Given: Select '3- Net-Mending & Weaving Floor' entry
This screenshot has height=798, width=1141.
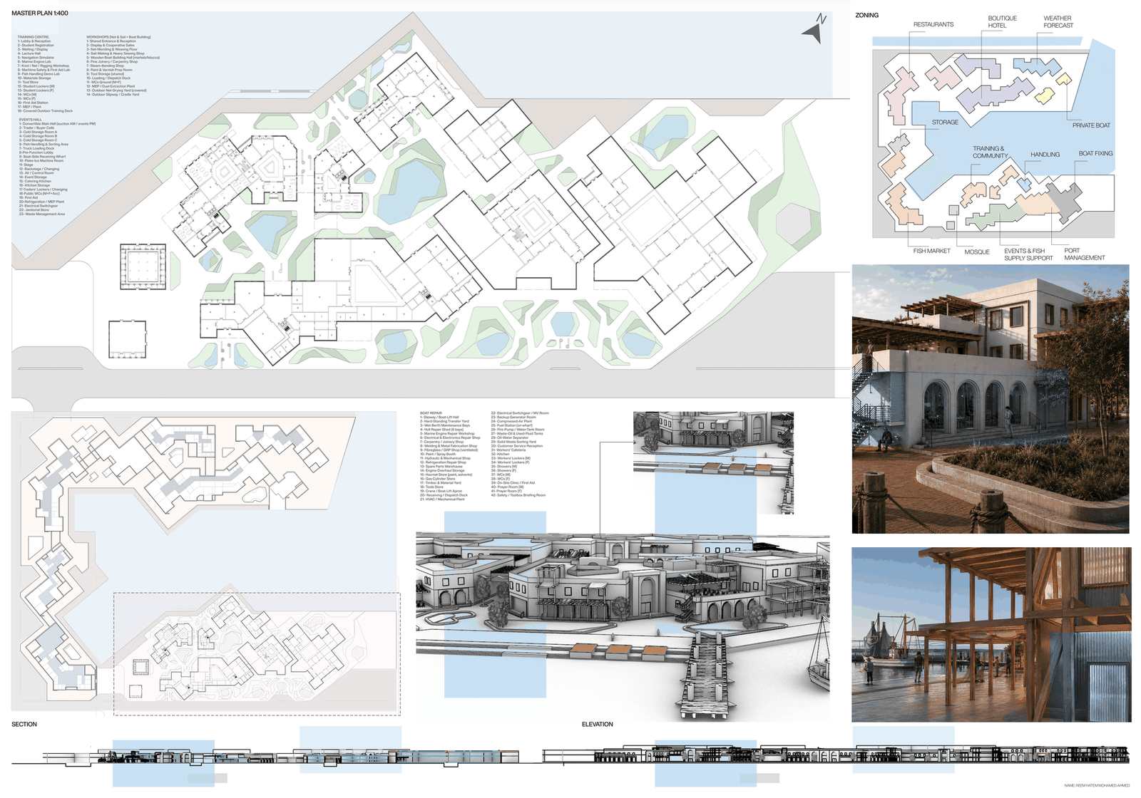Looking at the screenshot, I should [x=112, y=49].
